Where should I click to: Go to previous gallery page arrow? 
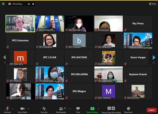(x=4, y=57)
